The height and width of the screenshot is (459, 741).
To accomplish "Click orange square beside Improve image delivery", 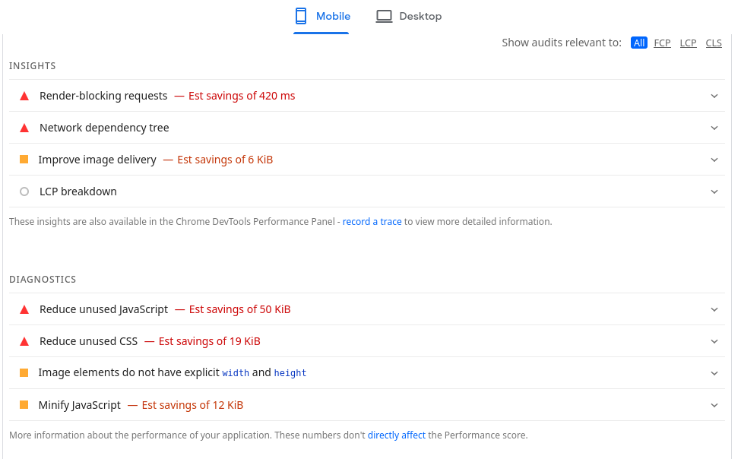I will click(24, 160).
